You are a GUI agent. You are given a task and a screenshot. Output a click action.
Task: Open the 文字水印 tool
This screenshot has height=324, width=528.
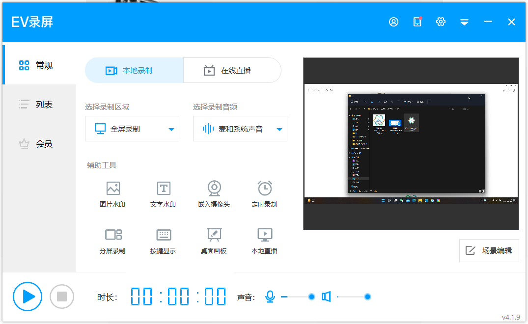pos(164,194)
